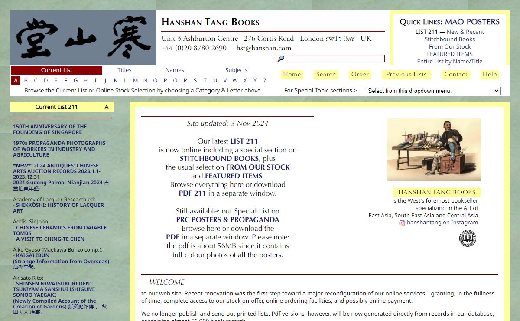The width and height of the screenshot is (520, 321).
Task: Select letter B in alphabet index
Action: pyautogui.click(x=26, y=81)
